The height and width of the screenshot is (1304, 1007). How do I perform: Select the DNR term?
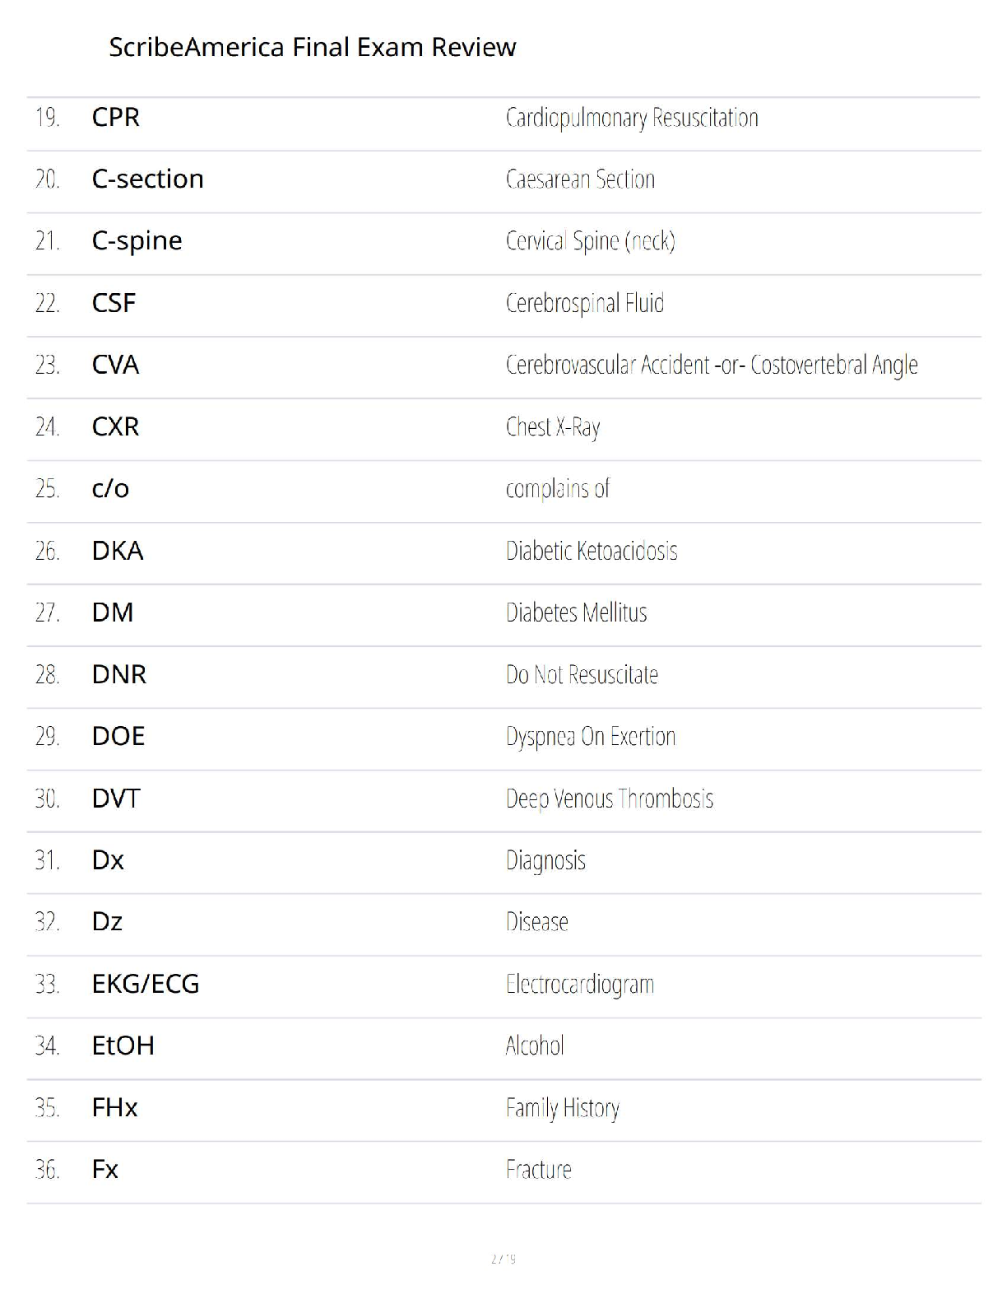click(119, 674)
